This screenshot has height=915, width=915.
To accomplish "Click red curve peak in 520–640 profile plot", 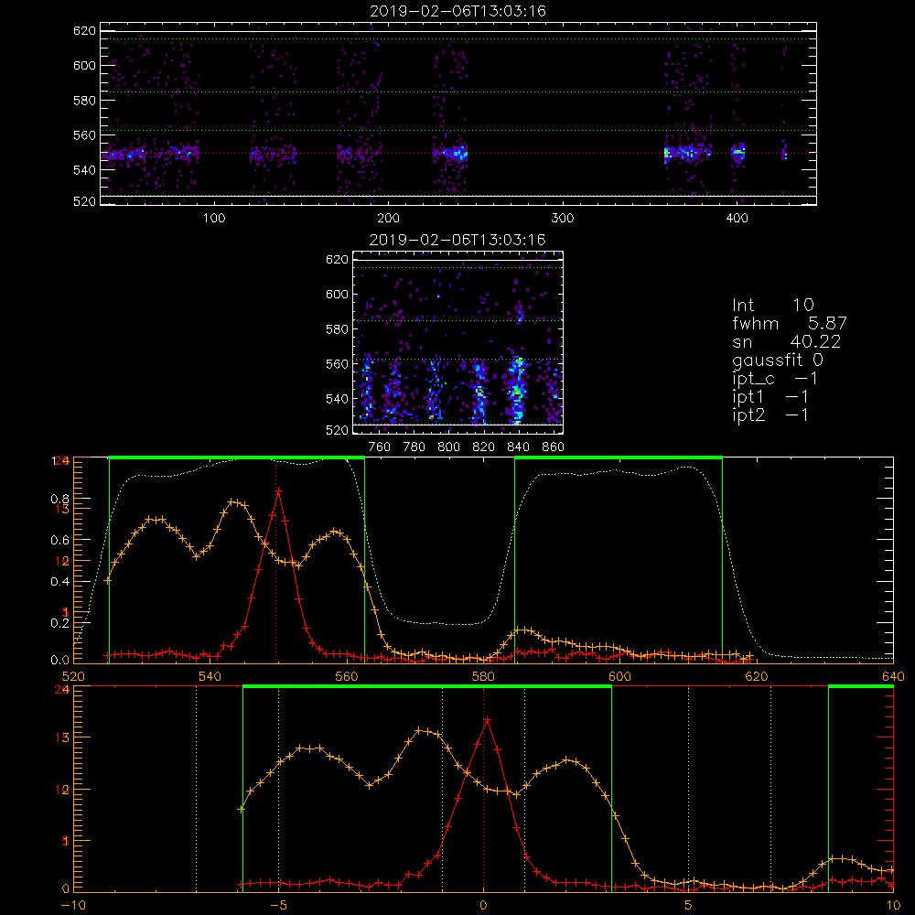I will point(278,491).
